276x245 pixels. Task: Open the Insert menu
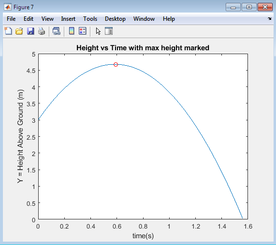click(68, 19)
